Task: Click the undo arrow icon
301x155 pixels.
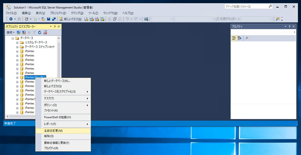Action: coord(127,19)
